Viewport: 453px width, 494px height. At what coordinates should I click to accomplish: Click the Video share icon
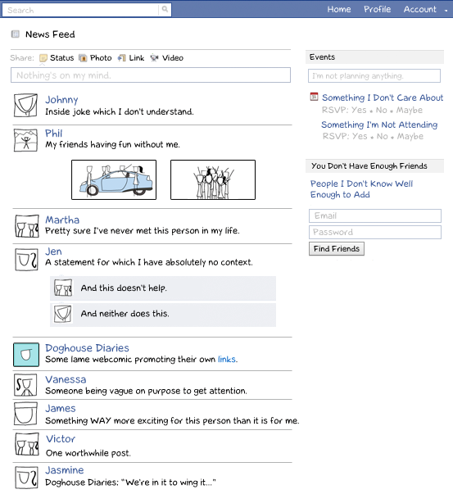[154, 57]
